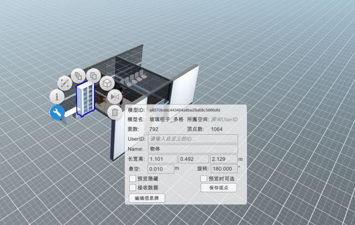Edit the width field 0.492
This screenshot has width=355, height=225.
point(194,159)
